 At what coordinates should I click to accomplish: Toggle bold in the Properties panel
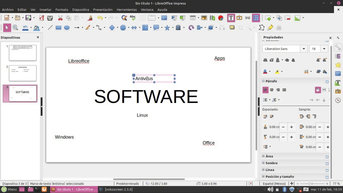265,60
